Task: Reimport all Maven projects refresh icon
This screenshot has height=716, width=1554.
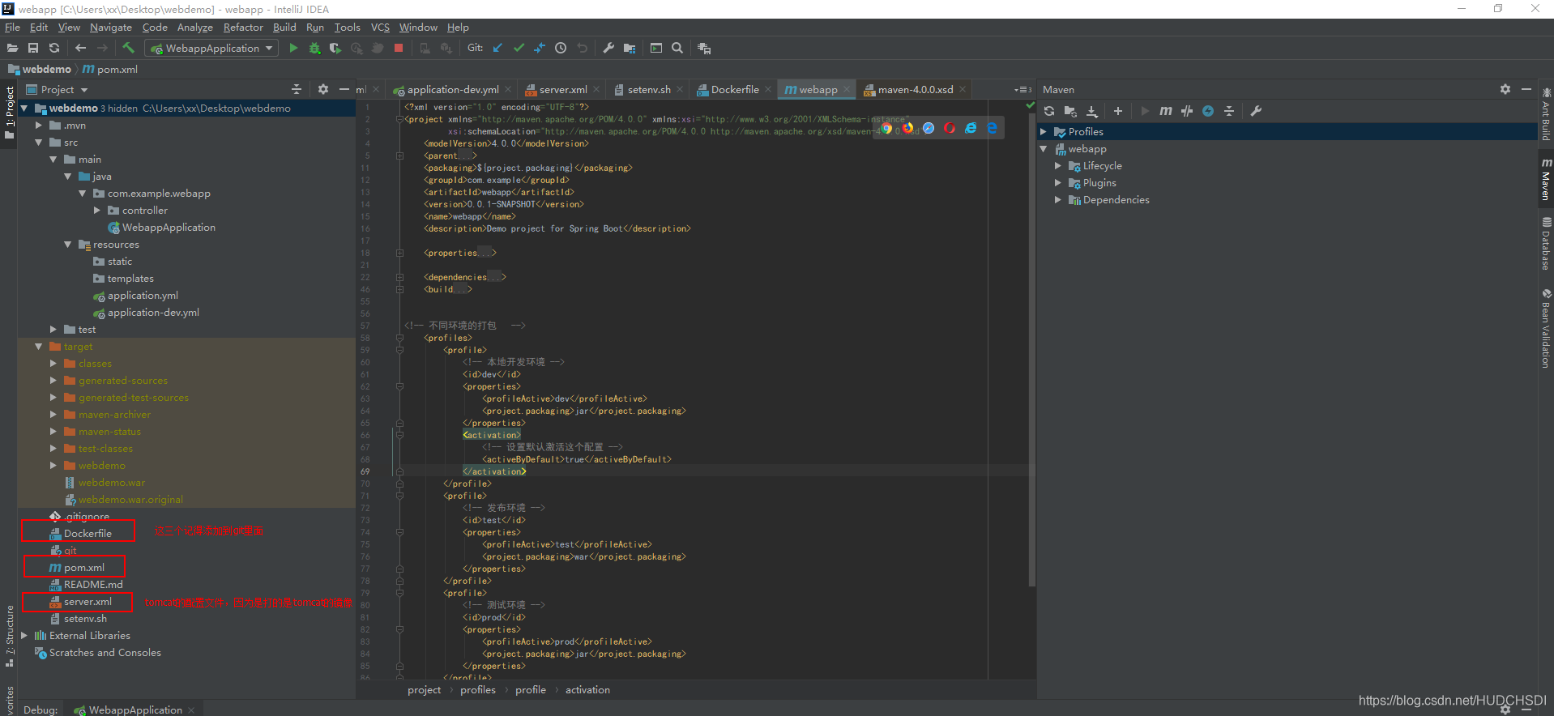Action: pos(1049,111)
